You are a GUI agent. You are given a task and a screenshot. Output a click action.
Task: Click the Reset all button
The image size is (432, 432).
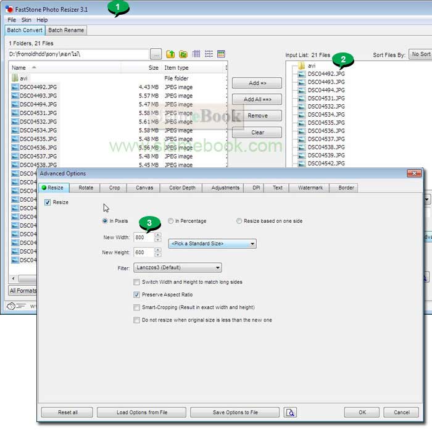point(67,412)
